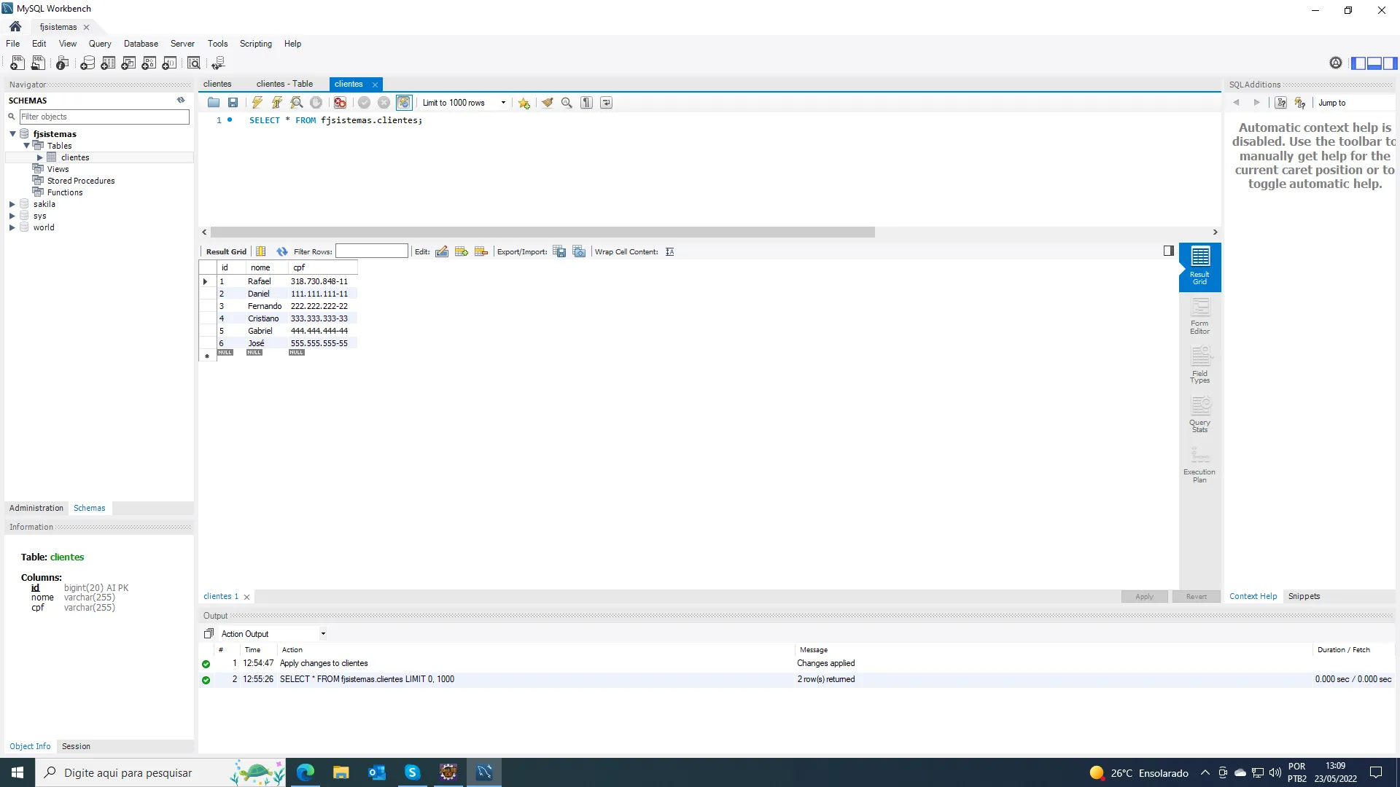This screenshot has height=787, width=1400.
Task: Open Limit to 1000 rows dropdown
Action: tap(503, 103)
